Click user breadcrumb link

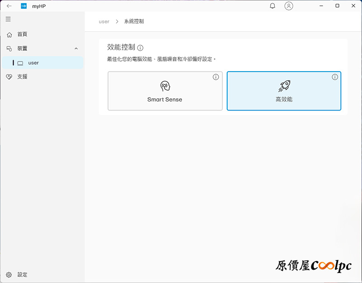click(x=104, y=21)
